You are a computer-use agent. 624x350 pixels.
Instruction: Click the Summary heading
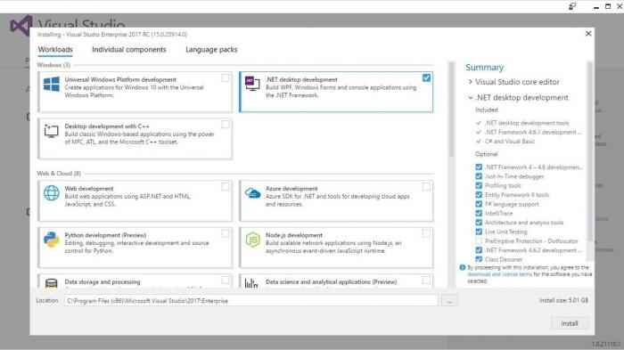pyautogui.click(x=484, y=67)
